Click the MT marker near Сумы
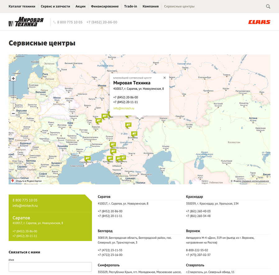This screenshot has width=279, height=275. 98,120
